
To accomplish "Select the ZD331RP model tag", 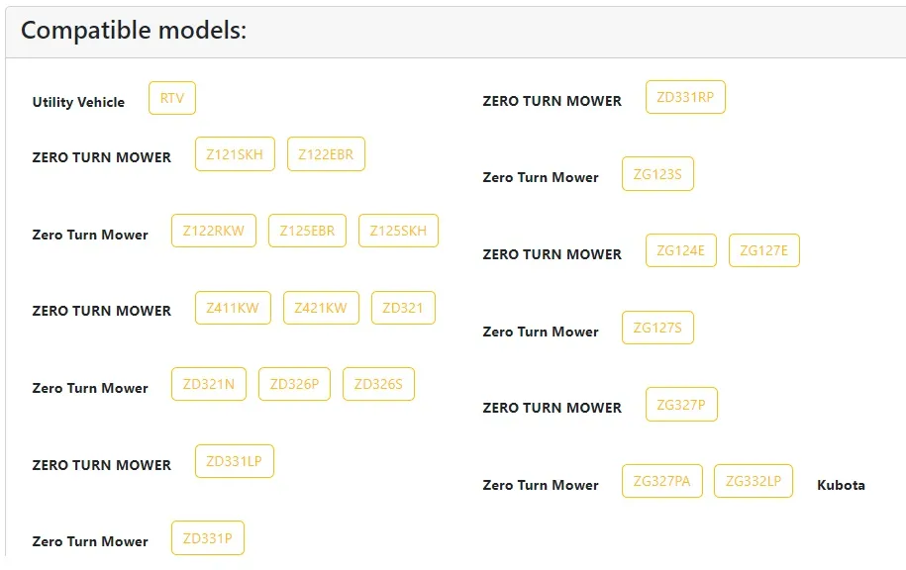I will (x=685, y=97).
